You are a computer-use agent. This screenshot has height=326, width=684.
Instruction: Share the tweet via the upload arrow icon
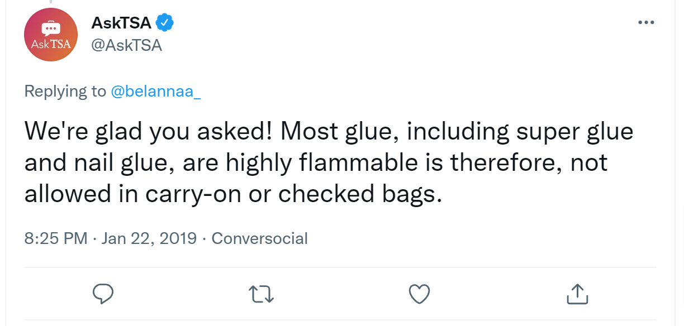point(577,294)
